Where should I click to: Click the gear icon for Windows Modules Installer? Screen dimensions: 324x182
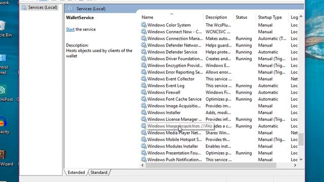tap(144, 146)
